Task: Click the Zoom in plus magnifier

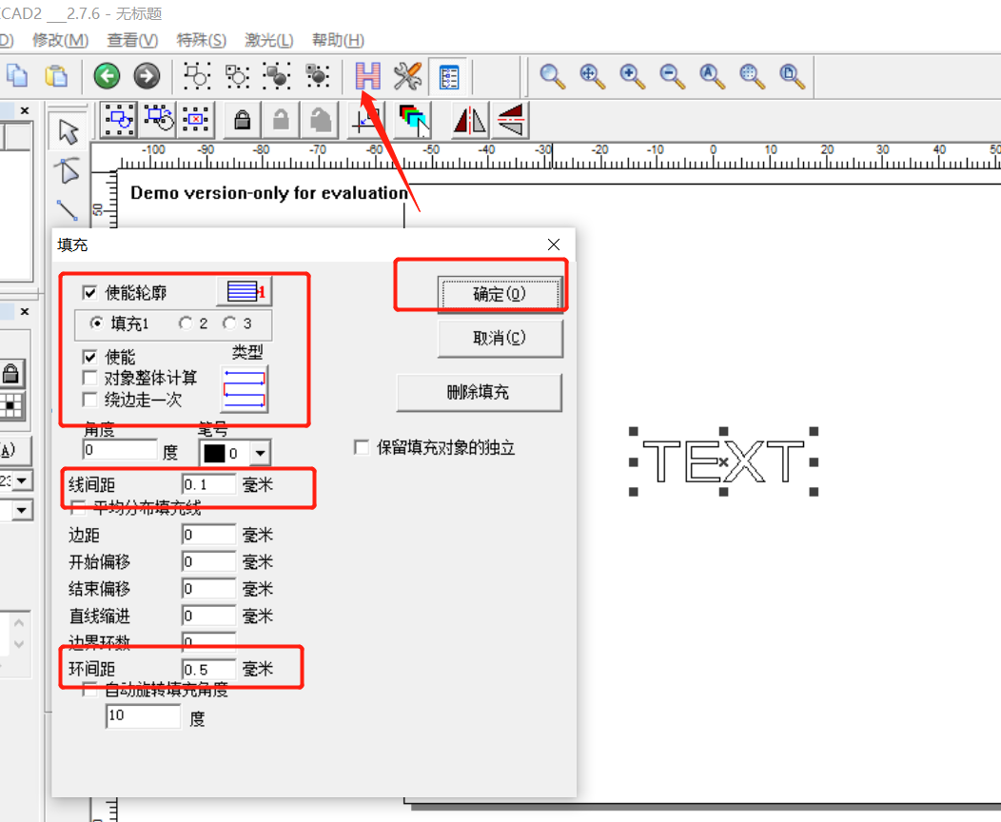Action: 632,76
